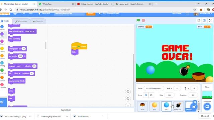Click the sprite name input field

pos(154,88)
